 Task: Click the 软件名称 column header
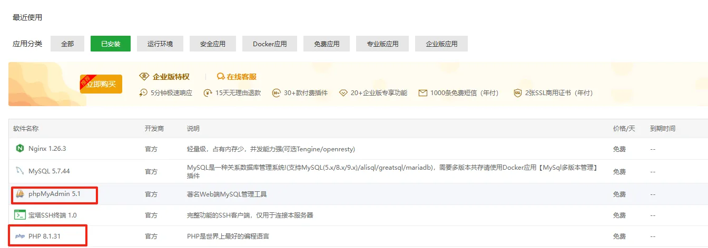[x=26, y=129]
